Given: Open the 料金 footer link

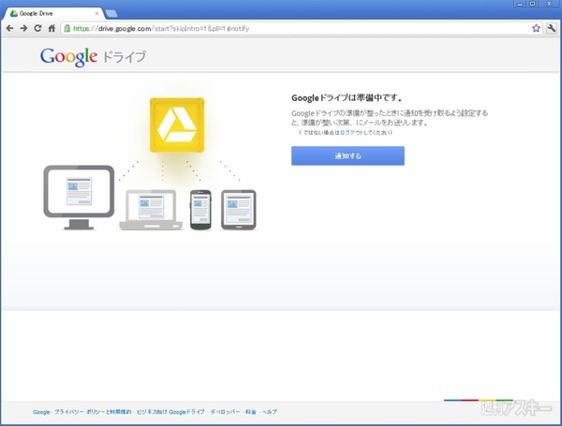Looking at the screenshot, I should 250,412.
